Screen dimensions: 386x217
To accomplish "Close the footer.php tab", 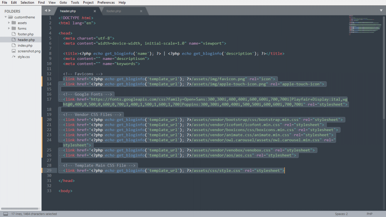I will point(141,11).
